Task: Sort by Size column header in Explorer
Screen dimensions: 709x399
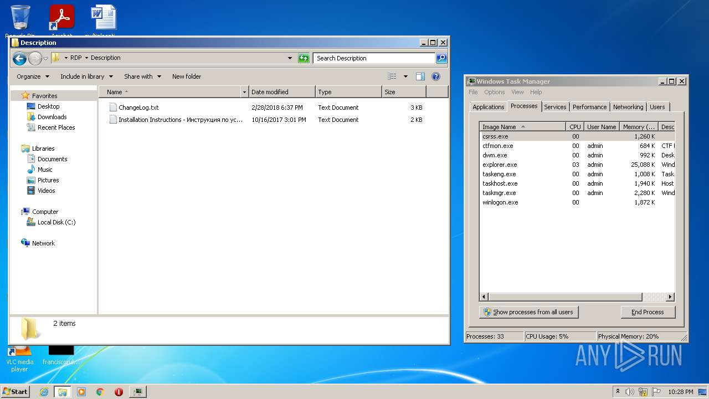Action: point(404,92)
